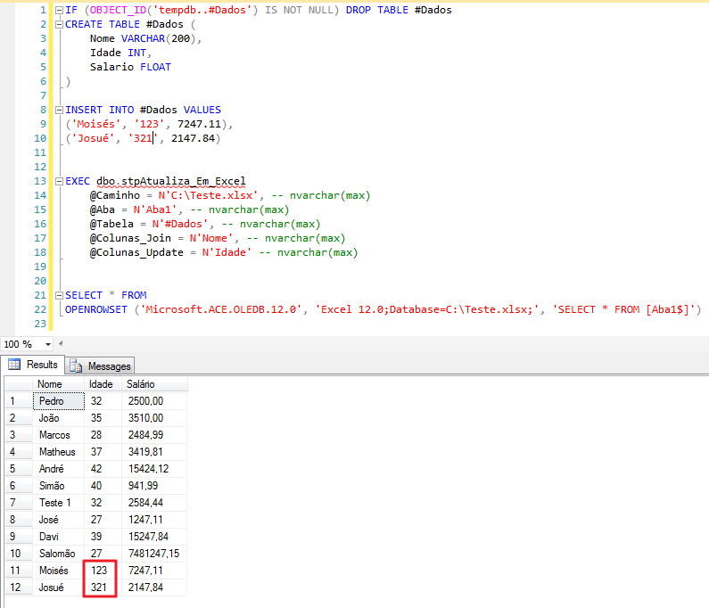Select the Josué cell in results
The image size is (709, 608).
(x=58, y=587)
